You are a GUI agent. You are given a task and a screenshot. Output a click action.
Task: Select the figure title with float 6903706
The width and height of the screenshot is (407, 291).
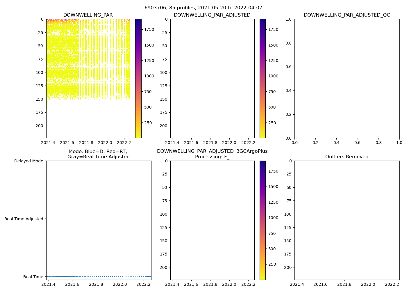point(203,8)
